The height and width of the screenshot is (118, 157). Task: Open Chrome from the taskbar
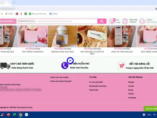(x=20, y=115)
